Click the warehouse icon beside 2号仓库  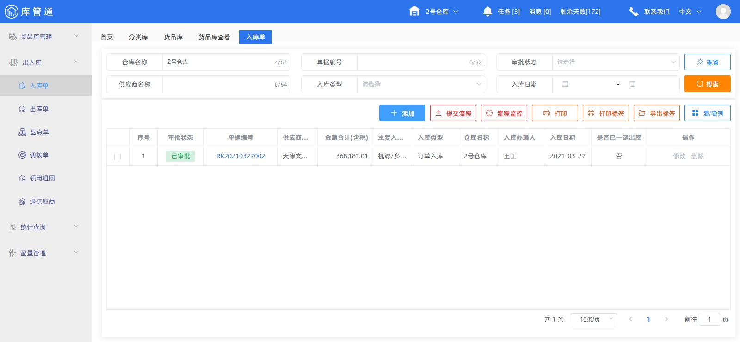point(414,11)
